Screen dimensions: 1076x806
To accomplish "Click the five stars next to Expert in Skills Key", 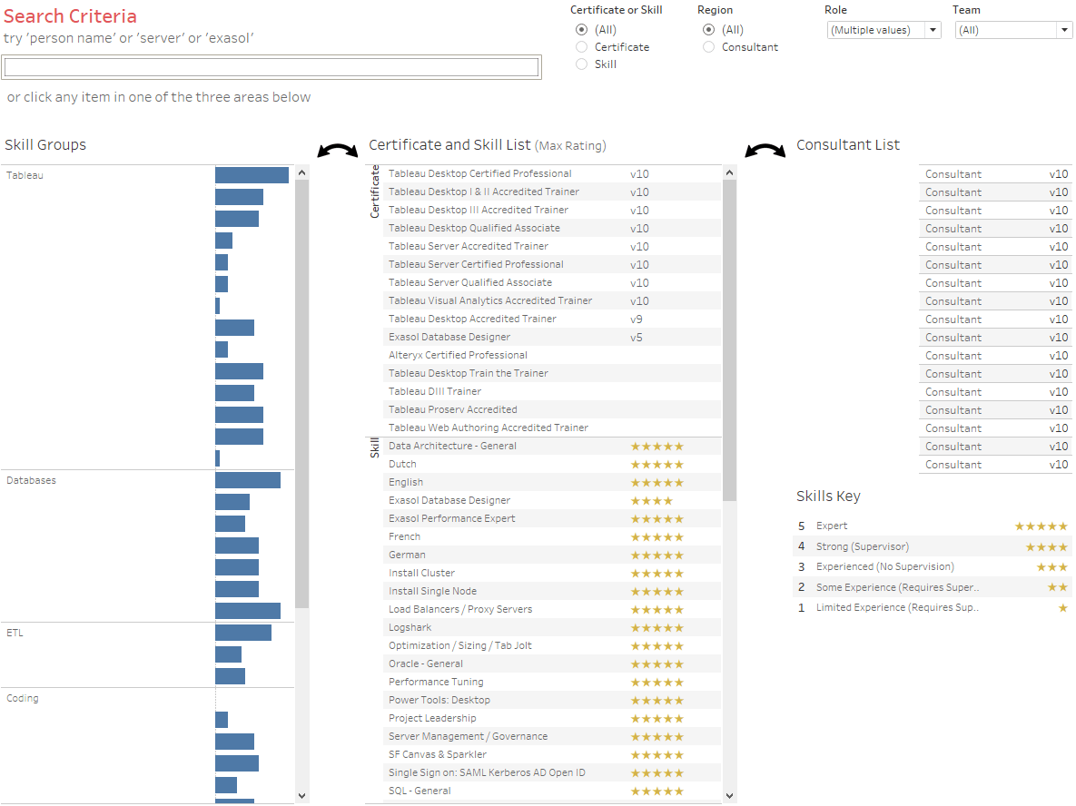I will [x=1042, y=526].
